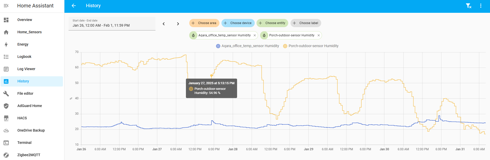Click the HACS store icon

pyautogui.click(x=6, y=118)
